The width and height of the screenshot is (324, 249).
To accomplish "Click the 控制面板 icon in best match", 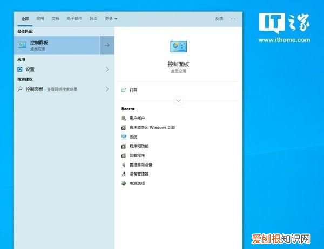I will (x=22, y=45).
